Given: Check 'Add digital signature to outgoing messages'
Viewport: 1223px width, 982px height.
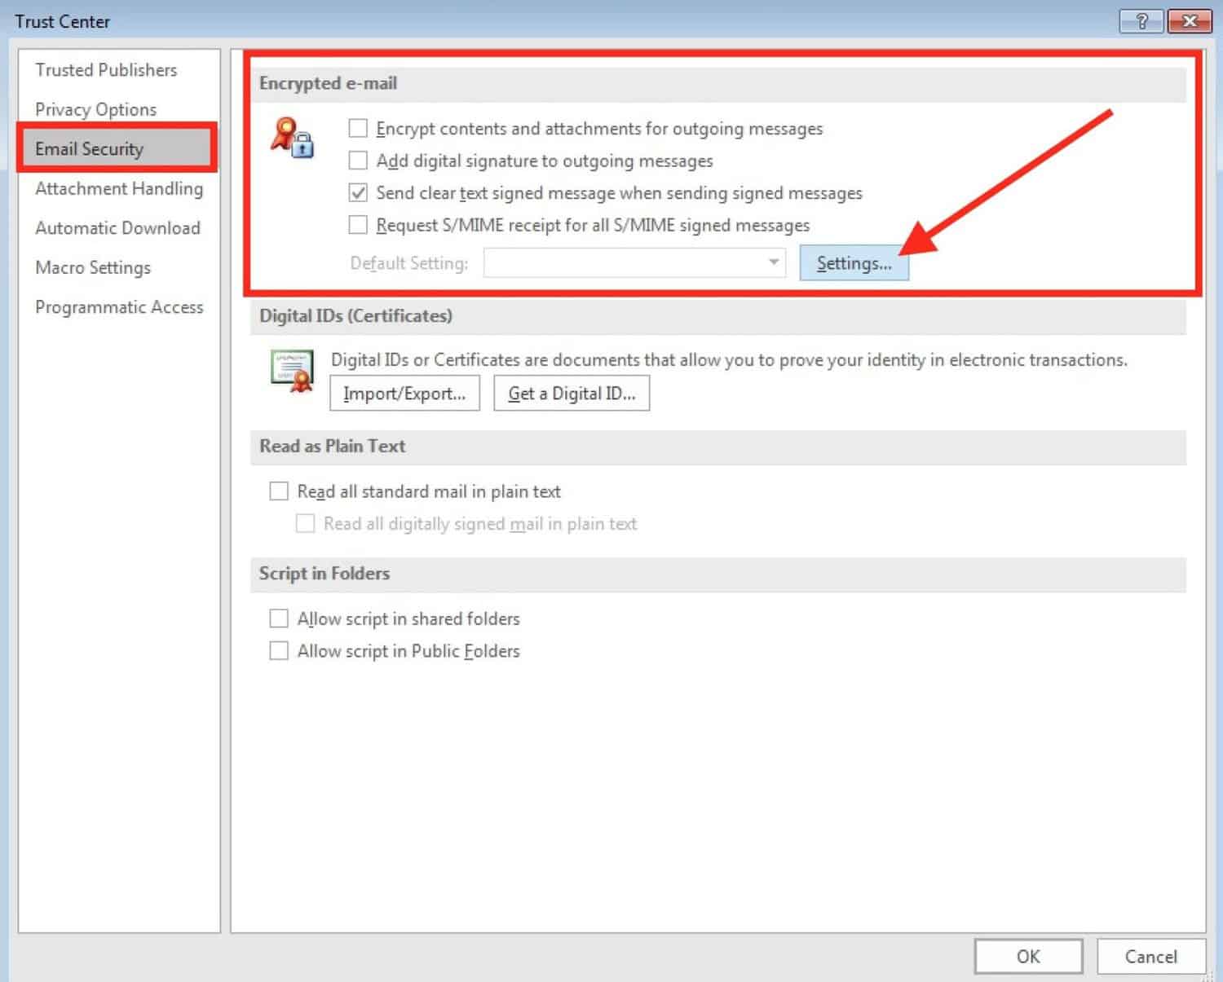Looking at the screenshot, I should [x=358, y=160].
